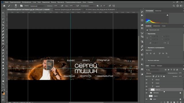The image size is (184, 103).
Task: Select the Eraser tool
Action: (3, 56)
